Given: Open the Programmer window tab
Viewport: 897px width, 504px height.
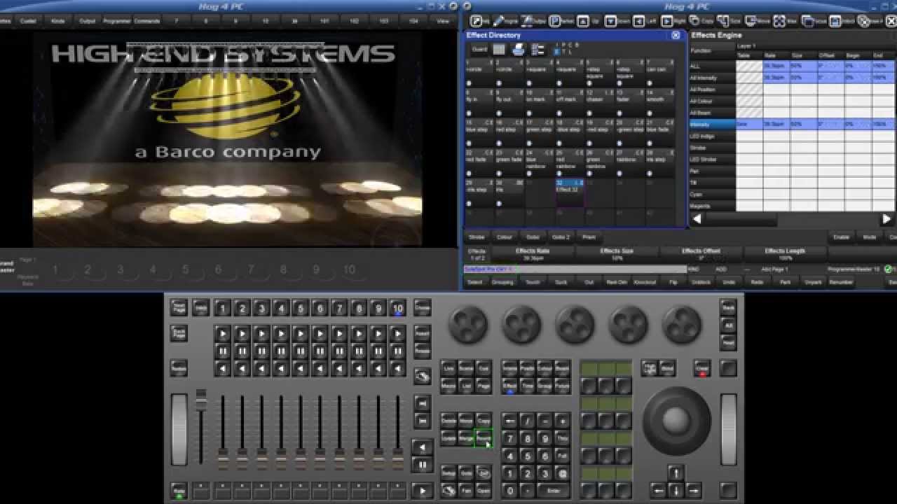Looking at the screenshot, I should pos(116,22).
